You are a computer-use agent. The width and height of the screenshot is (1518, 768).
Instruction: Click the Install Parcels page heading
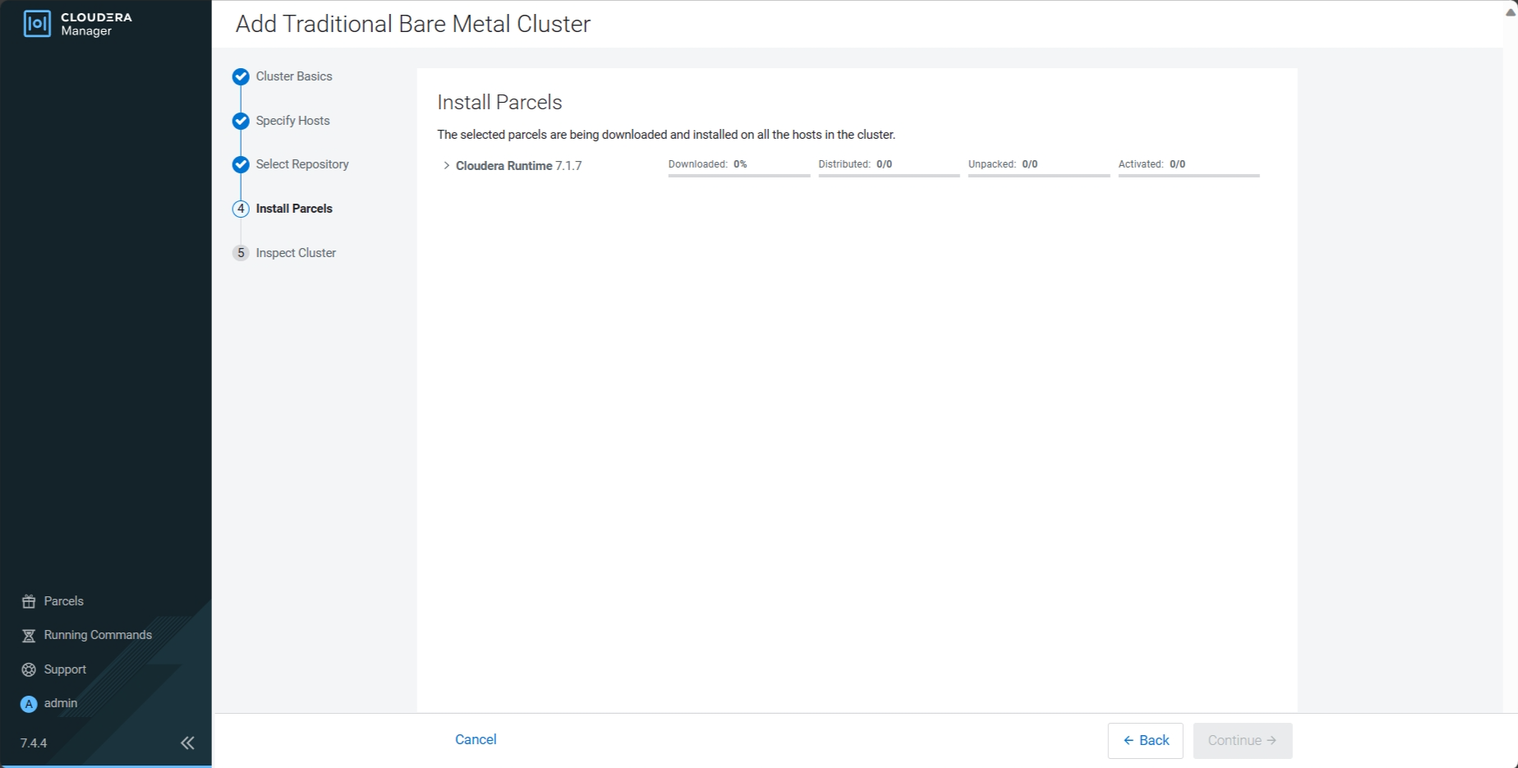pos(499,103)
